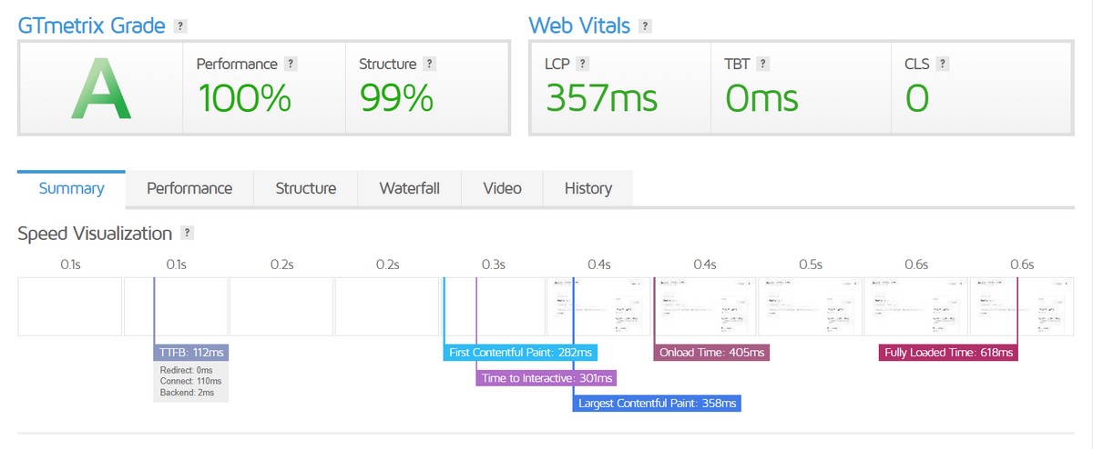
Task: Select filmstrip frame under first 0.4s label
Action: (x=598, y=306)
